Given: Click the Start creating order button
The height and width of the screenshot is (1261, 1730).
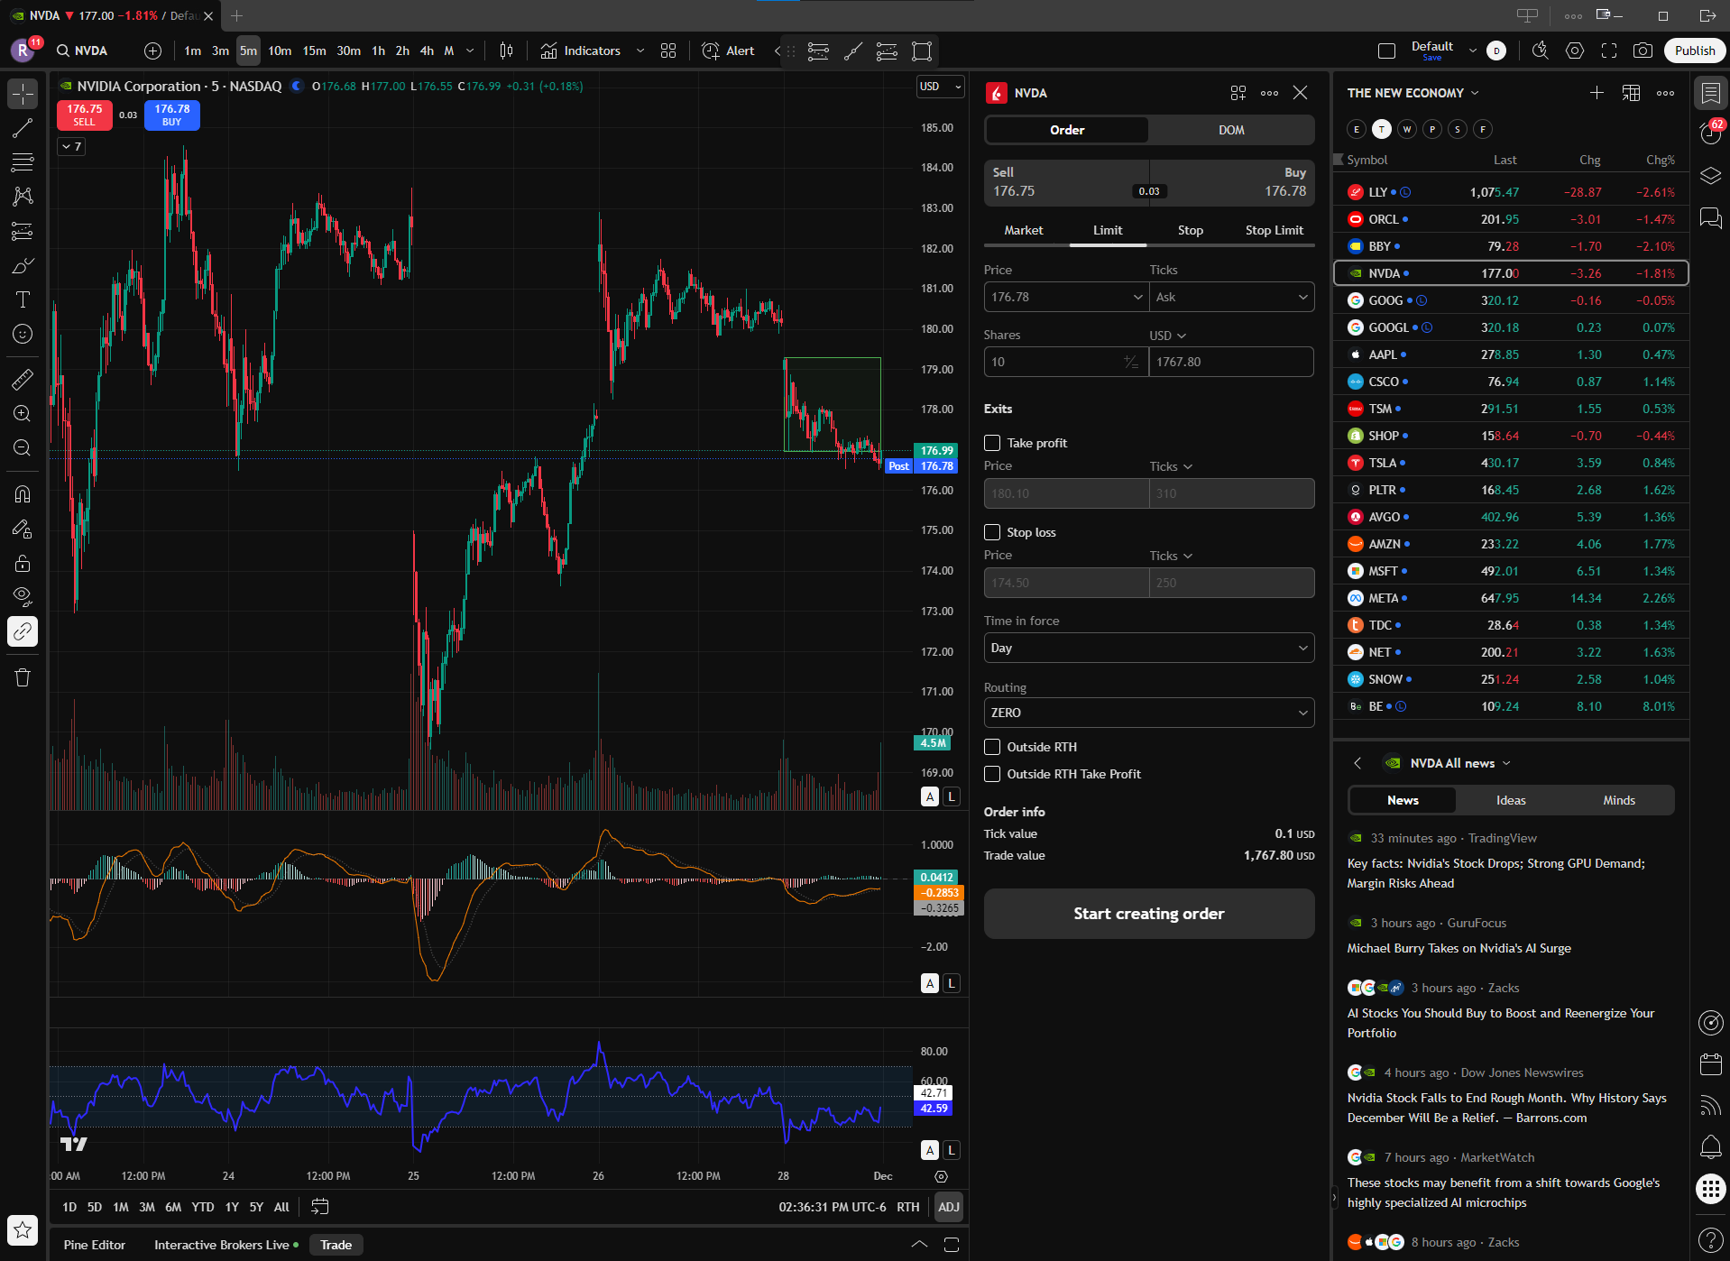Looking at the screenshot, I should click(x=1148, y=914).
